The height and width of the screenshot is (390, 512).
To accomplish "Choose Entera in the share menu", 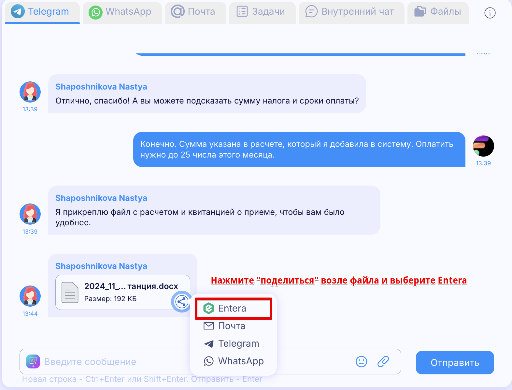I will pyautogui.click(x=234, y=308).
